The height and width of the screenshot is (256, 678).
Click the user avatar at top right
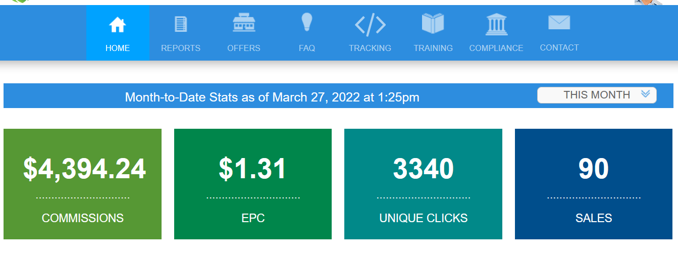tap(649, 3)
